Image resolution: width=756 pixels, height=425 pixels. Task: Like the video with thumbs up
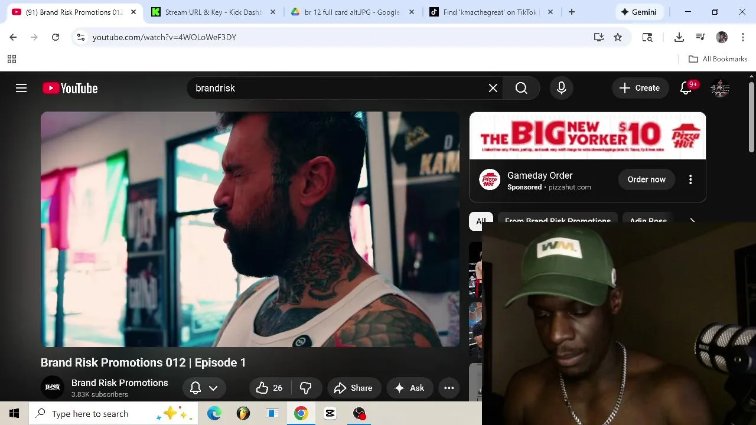tap(269, 388)
